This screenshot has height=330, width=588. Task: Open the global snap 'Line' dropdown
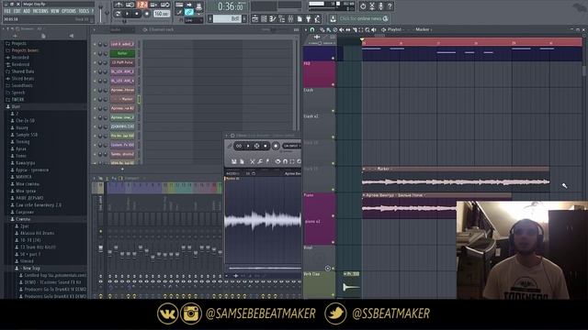pyautogui.click(x=194, y=20)
